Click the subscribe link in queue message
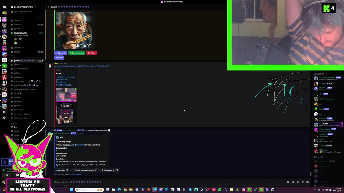 coord(80,145)
